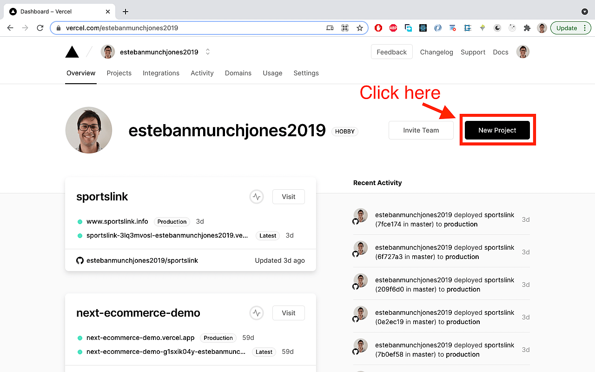Viewport: 595px width, 372px height.
Task: Click the Vercel triangle logo
Action: 72,52
